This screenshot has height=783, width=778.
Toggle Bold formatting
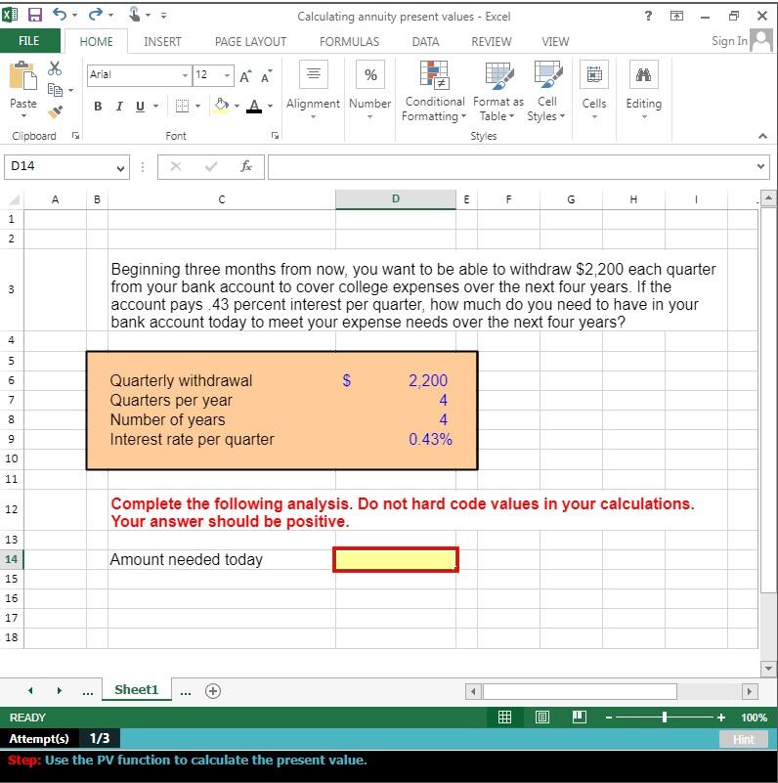tap(98, 106)
